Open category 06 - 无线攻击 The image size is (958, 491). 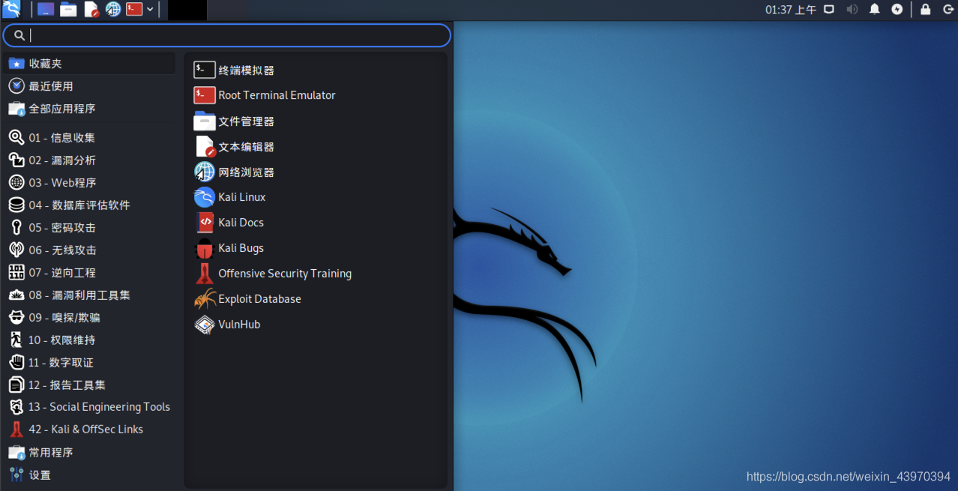click(91, 250)
